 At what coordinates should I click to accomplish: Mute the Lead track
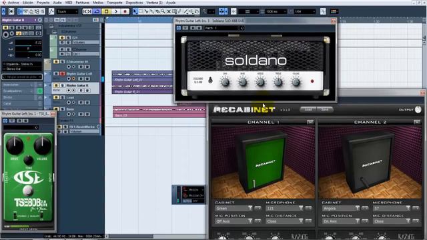click(56, 97)
